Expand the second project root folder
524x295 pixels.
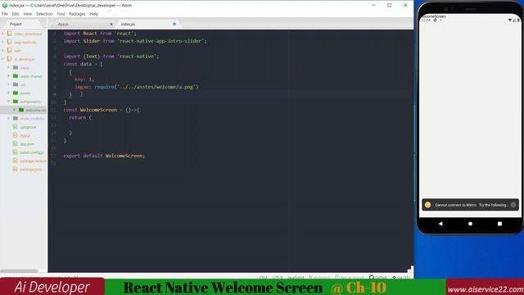(3, 42)
